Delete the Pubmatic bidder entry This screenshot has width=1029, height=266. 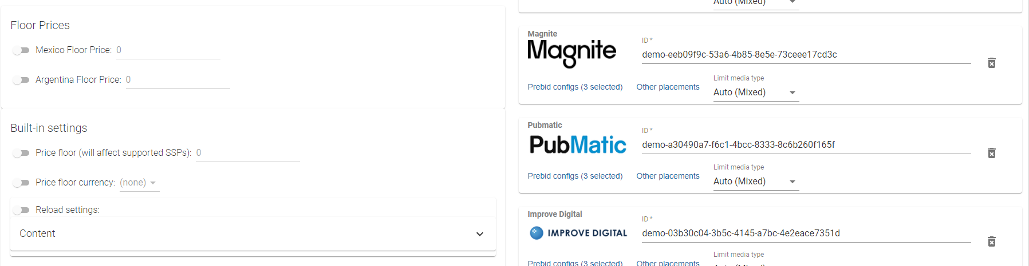(991, 153)
